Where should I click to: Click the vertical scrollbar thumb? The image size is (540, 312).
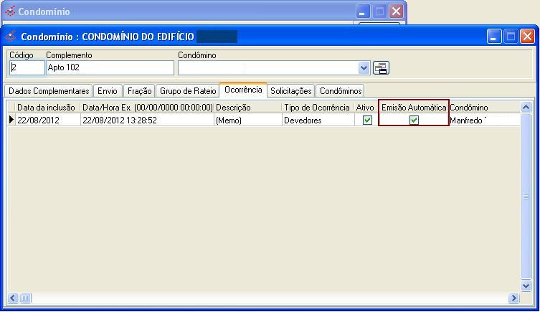526,197
